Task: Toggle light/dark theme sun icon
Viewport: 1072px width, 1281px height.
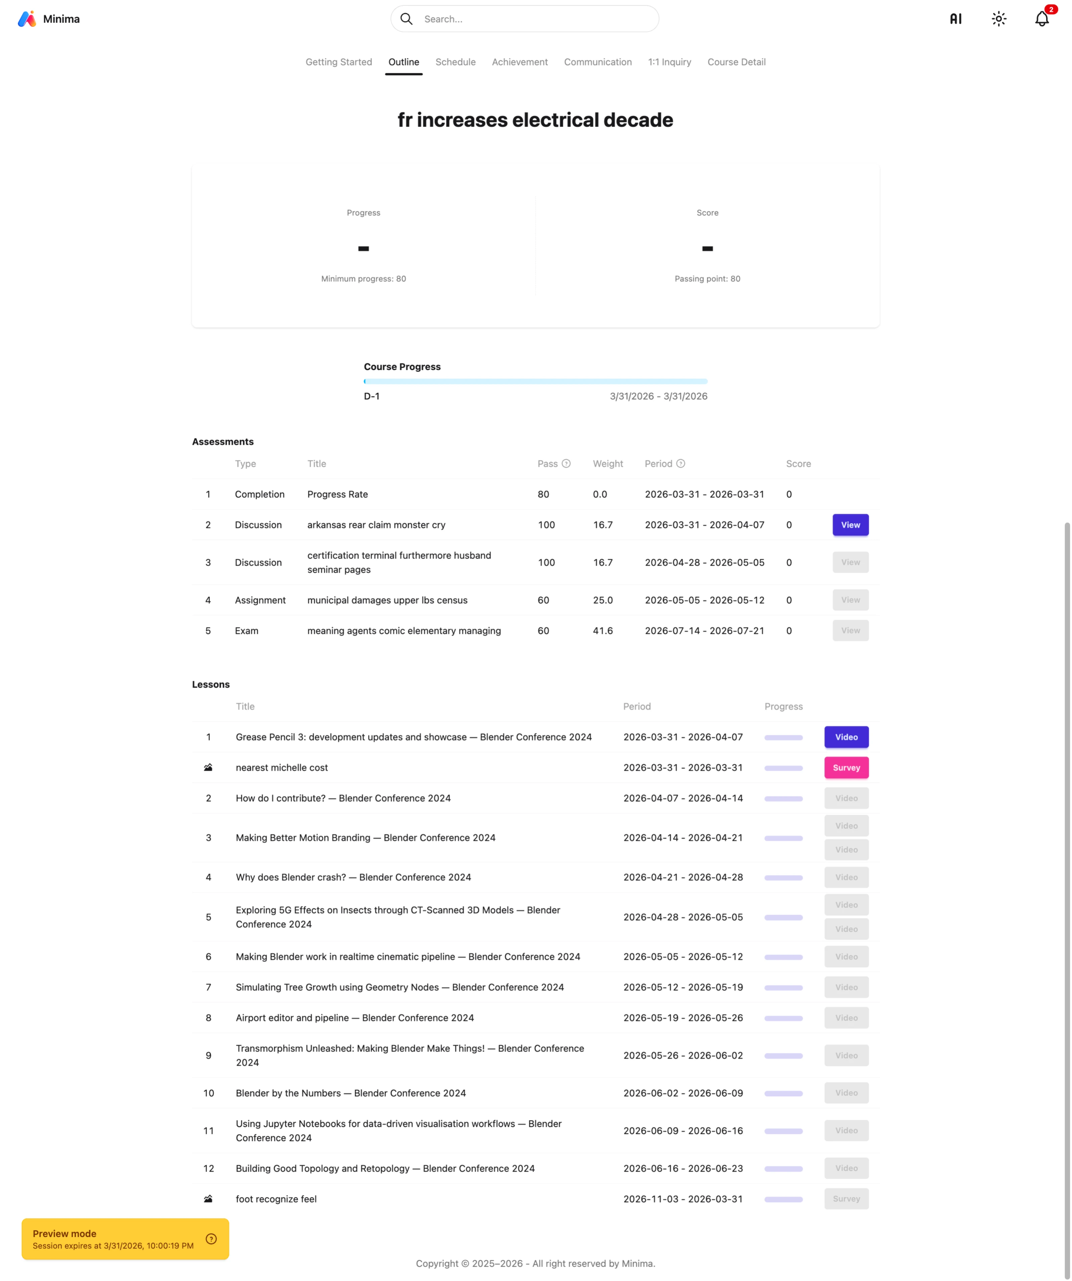Action: [x=999, y=19]
